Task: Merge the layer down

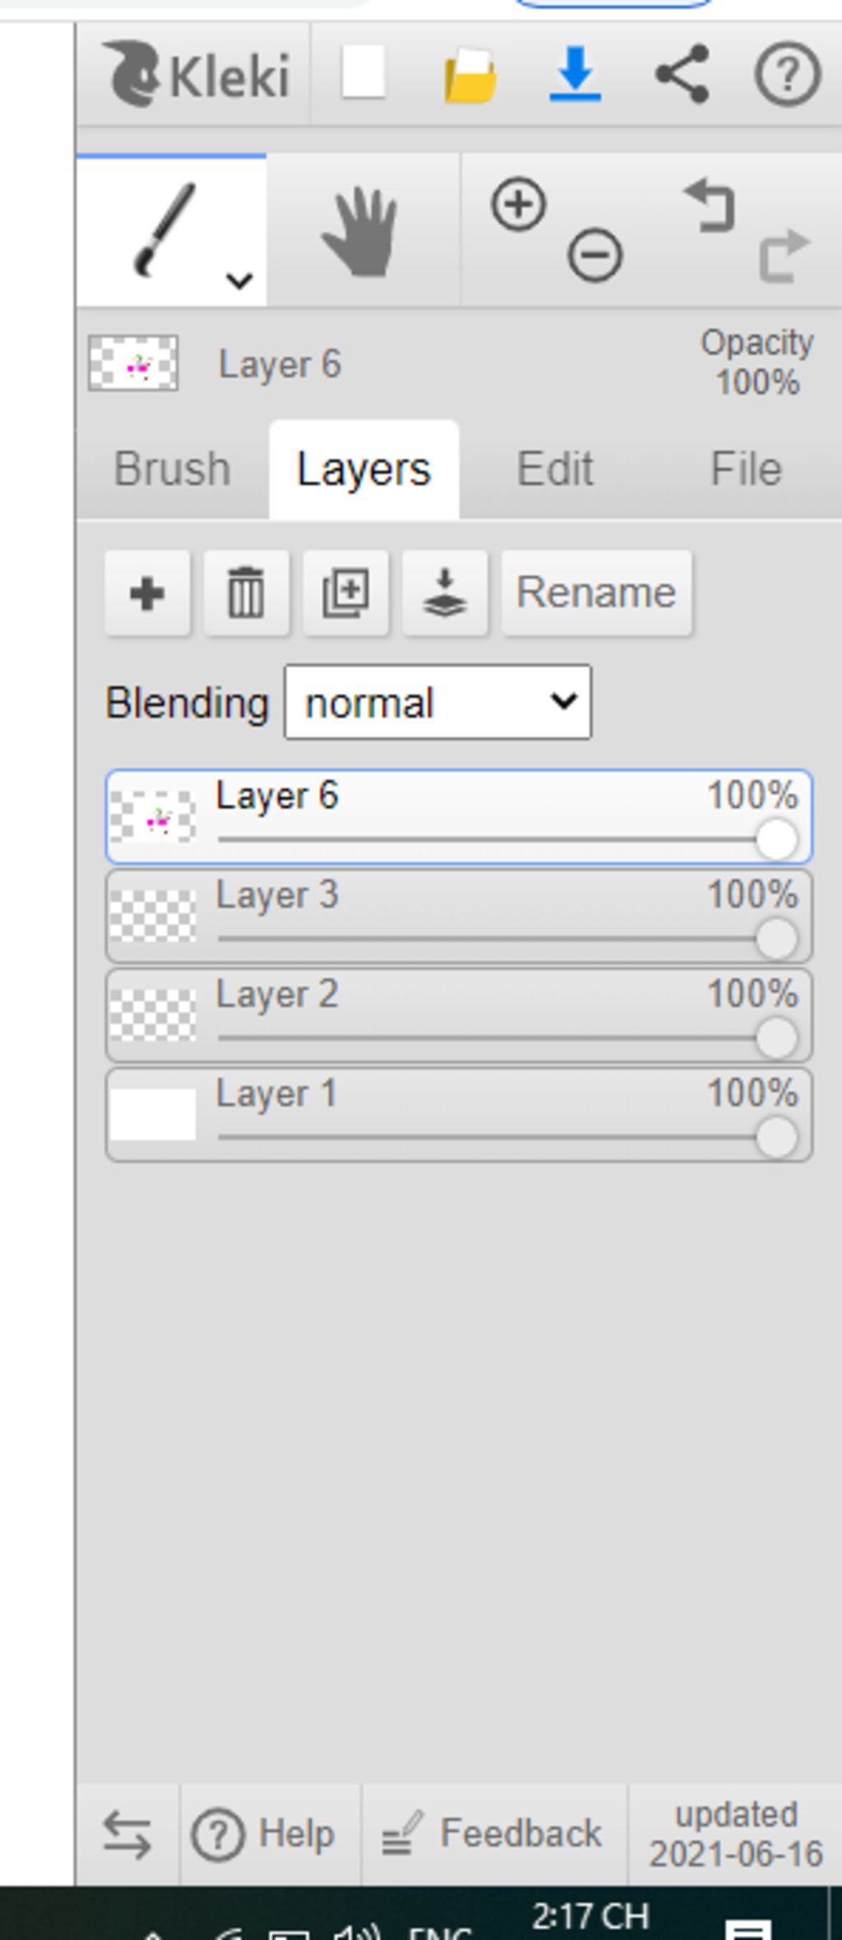Action: (446, 593)
